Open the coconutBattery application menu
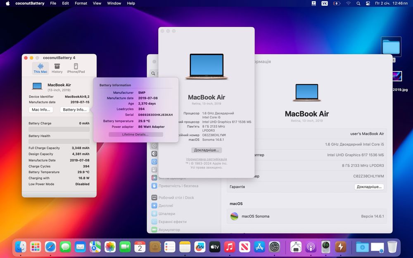Image resolution: width=413 pixels, height=258 pixels. click(30, 3)
